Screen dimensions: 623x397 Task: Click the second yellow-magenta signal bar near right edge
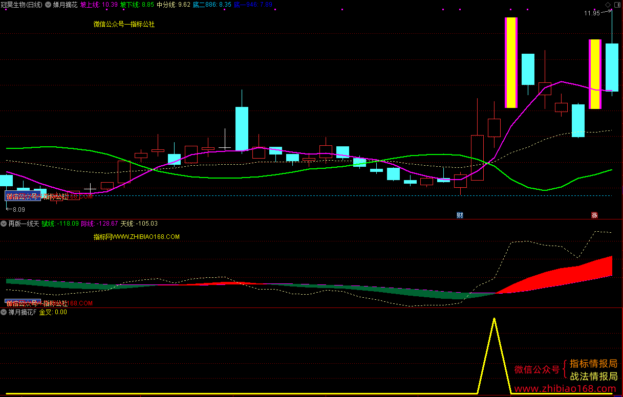[x=594, y=74]
